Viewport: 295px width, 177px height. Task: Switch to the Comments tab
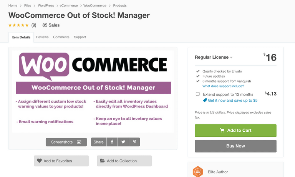click(x=61, y=37)
